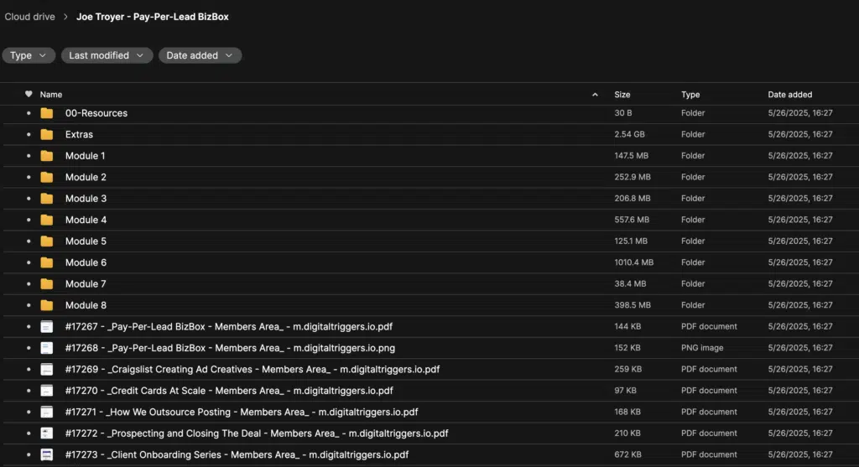
Task: Select file #17268 Pay-Per-Lead BizBox png name
Action: [230, 348]
